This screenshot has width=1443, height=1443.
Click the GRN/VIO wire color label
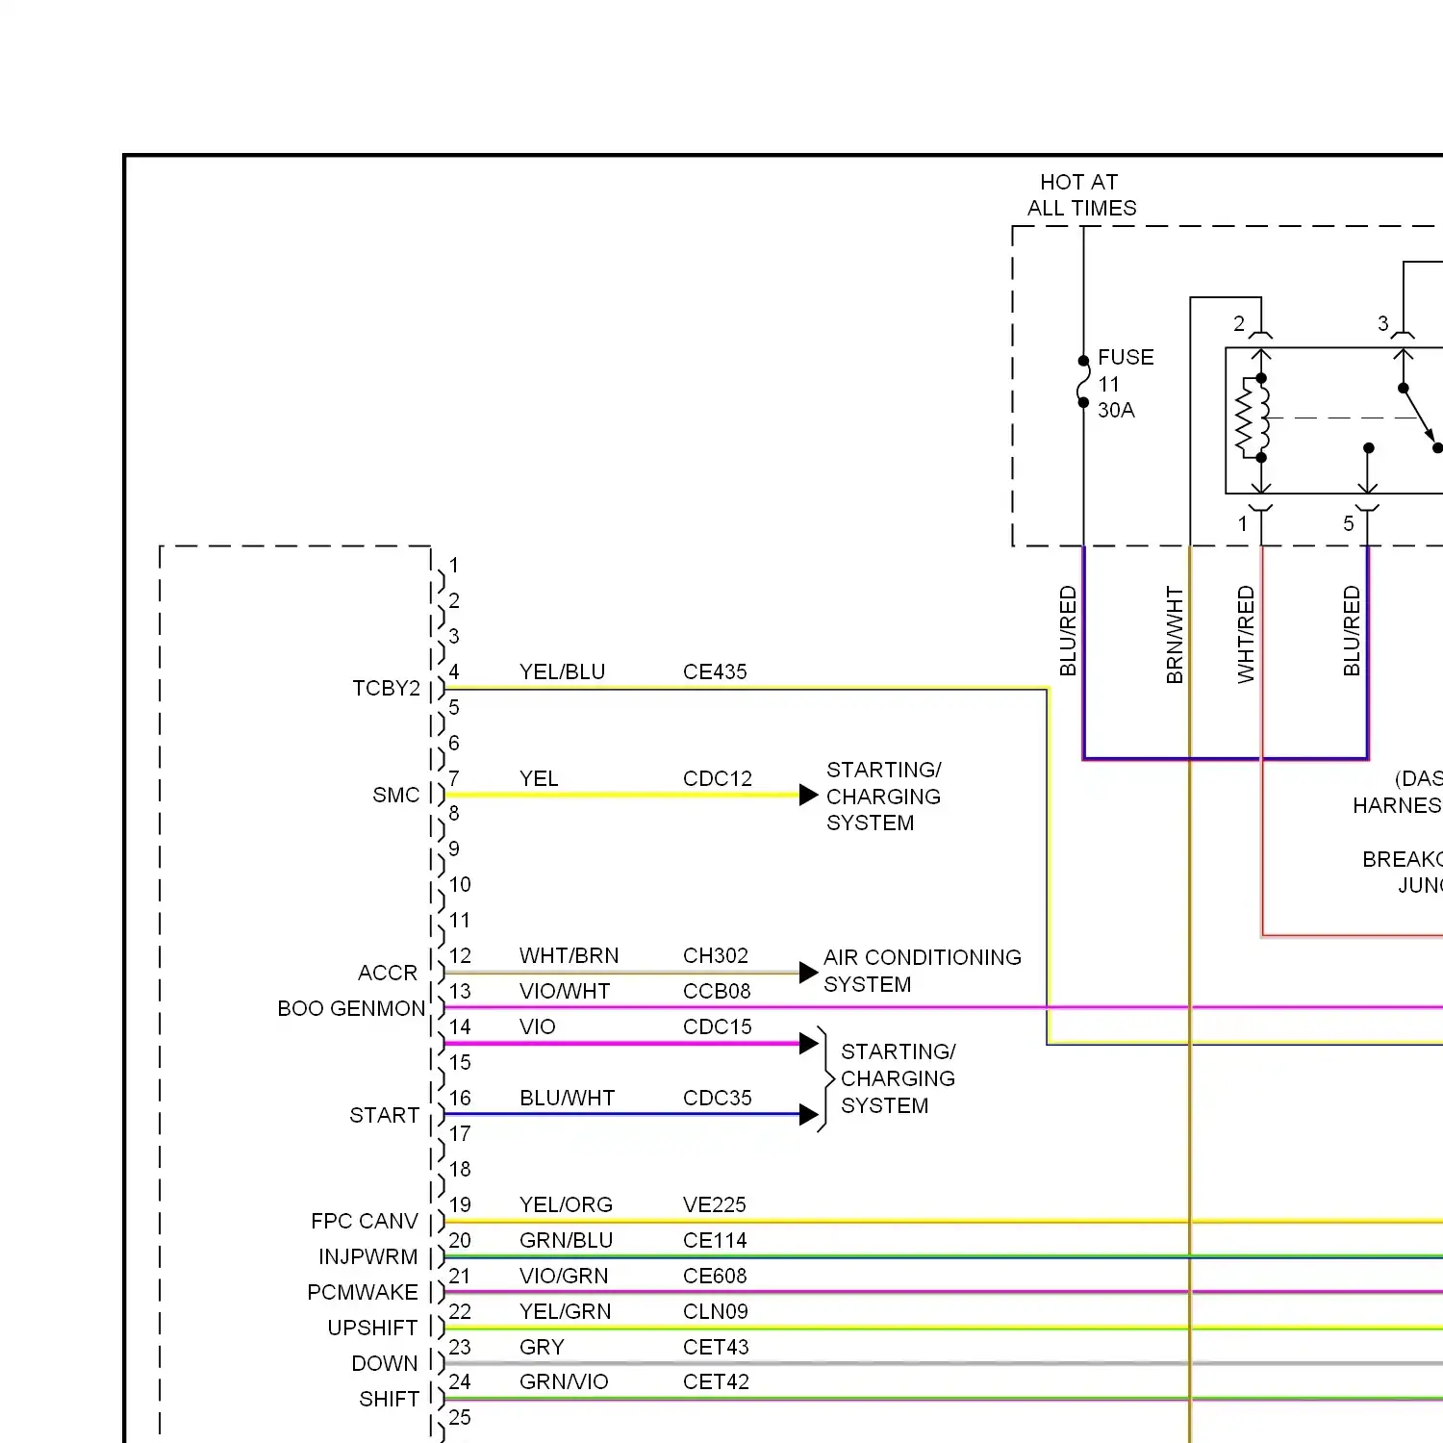click(x=564, y=1382)
